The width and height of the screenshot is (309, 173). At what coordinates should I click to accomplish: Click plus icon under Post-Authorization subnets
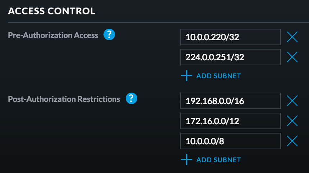(x=186, y=160)
